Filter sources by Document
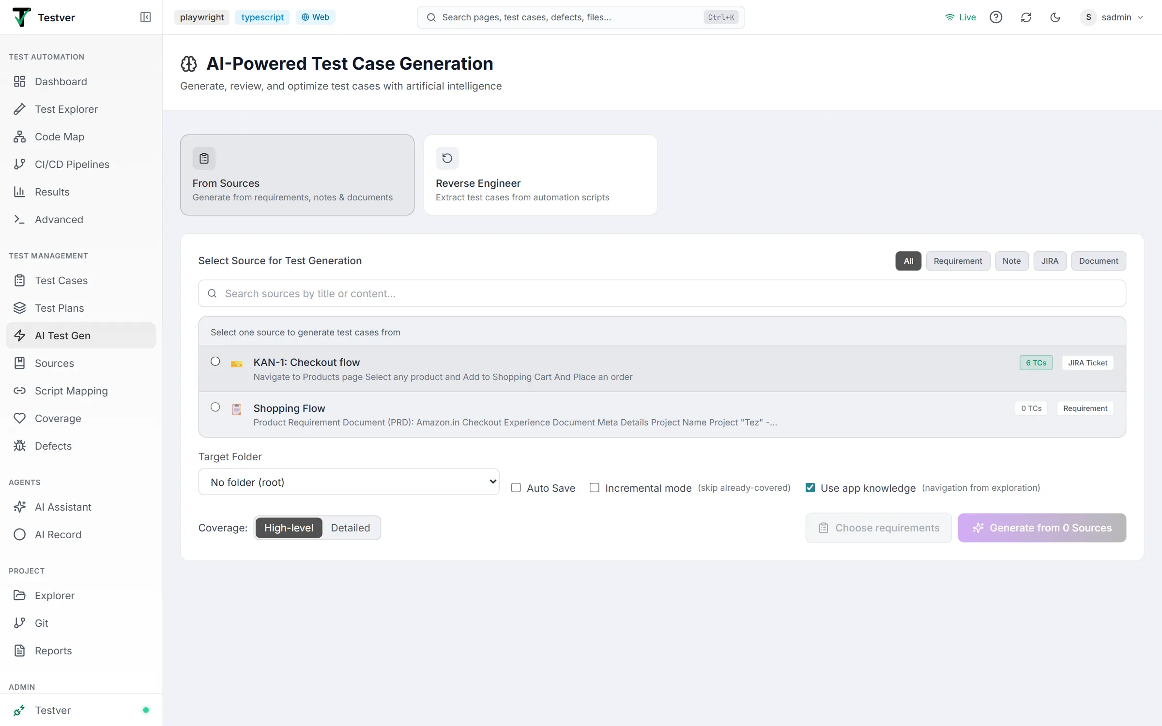 (1099, 261)
